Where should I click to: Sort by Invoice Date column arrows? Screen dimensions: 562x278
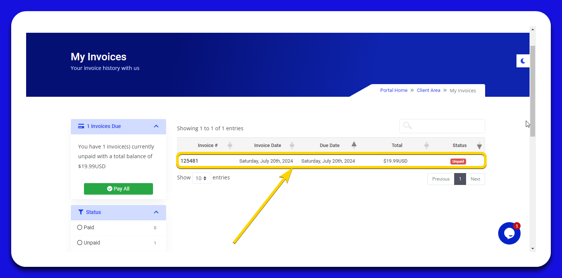292,146
